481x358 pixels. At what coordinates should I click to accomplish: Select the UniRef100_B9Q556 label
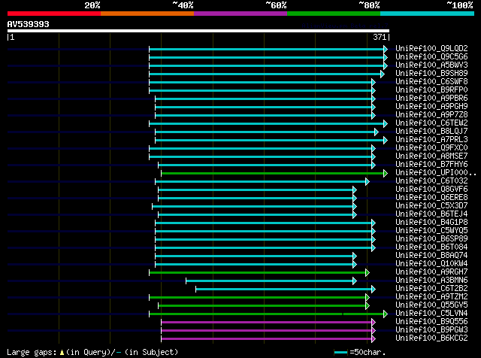point(431,322)
